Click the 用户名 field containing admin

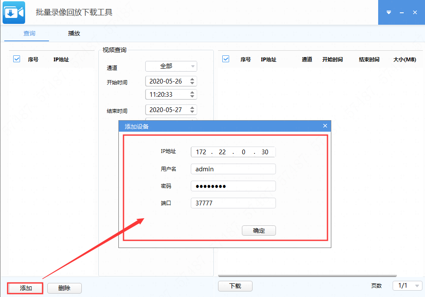coord(233,169)
